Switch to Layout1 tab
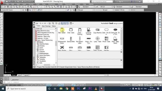This screenshot has width=162, height=91. point(20,75)
